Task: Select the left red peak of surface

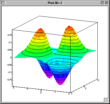Action: pyautogui.click(x=41, y=30)
